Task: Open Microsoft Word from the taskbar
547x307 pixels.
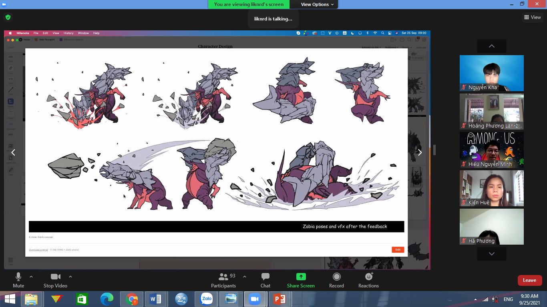Action: 155,299
